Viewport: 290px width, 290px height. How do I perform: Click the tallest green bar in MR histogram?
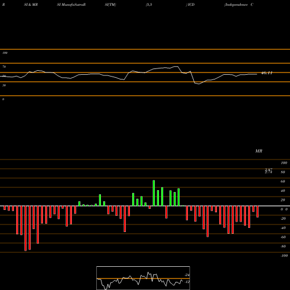pos(154,193)
